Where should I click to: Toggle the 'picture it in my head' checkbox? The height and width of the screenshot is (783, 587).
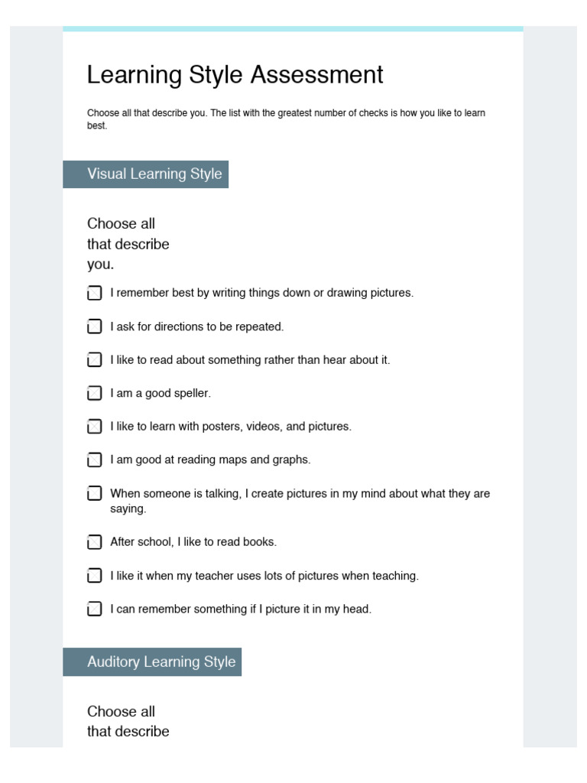click(94, 609)
